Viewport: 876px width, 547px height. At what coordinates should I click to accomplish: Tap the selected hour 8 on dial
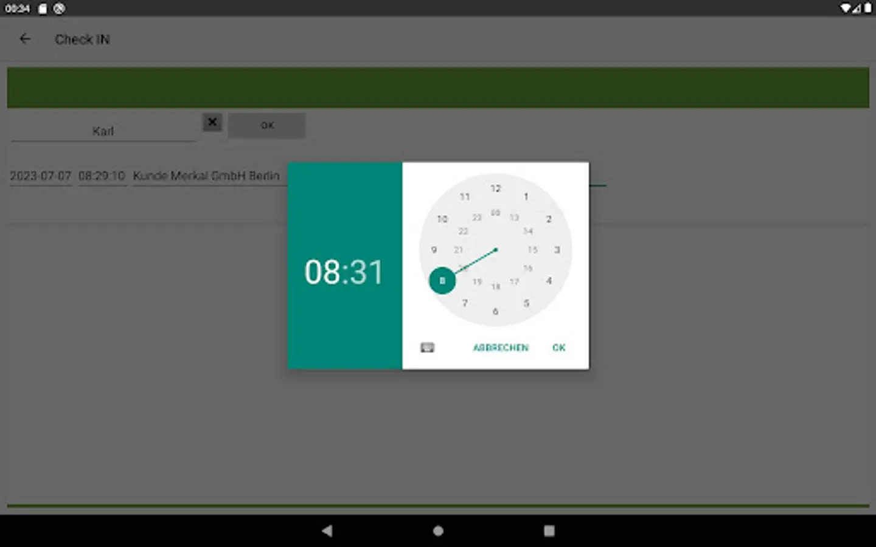tap(442, 280)
